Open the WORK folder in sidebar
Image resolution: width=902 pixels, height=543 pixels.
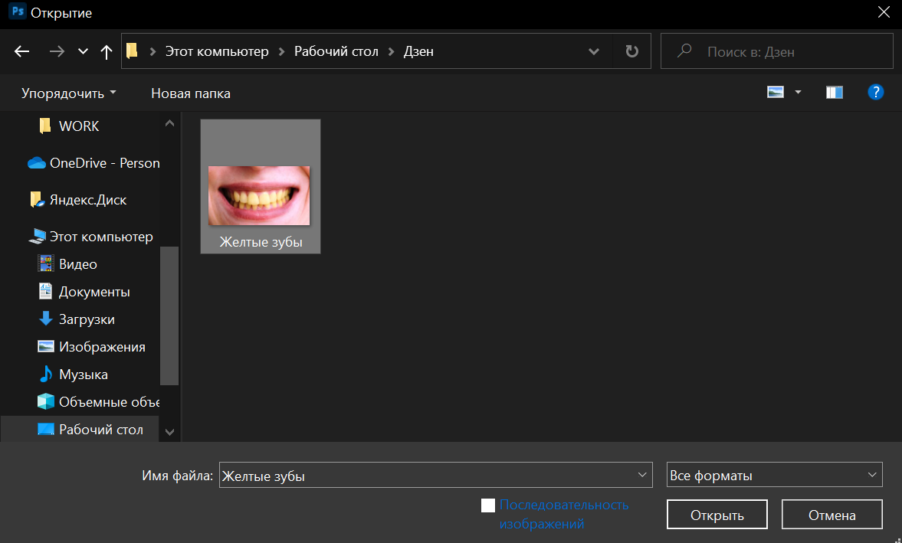click(x=80, y=126)
